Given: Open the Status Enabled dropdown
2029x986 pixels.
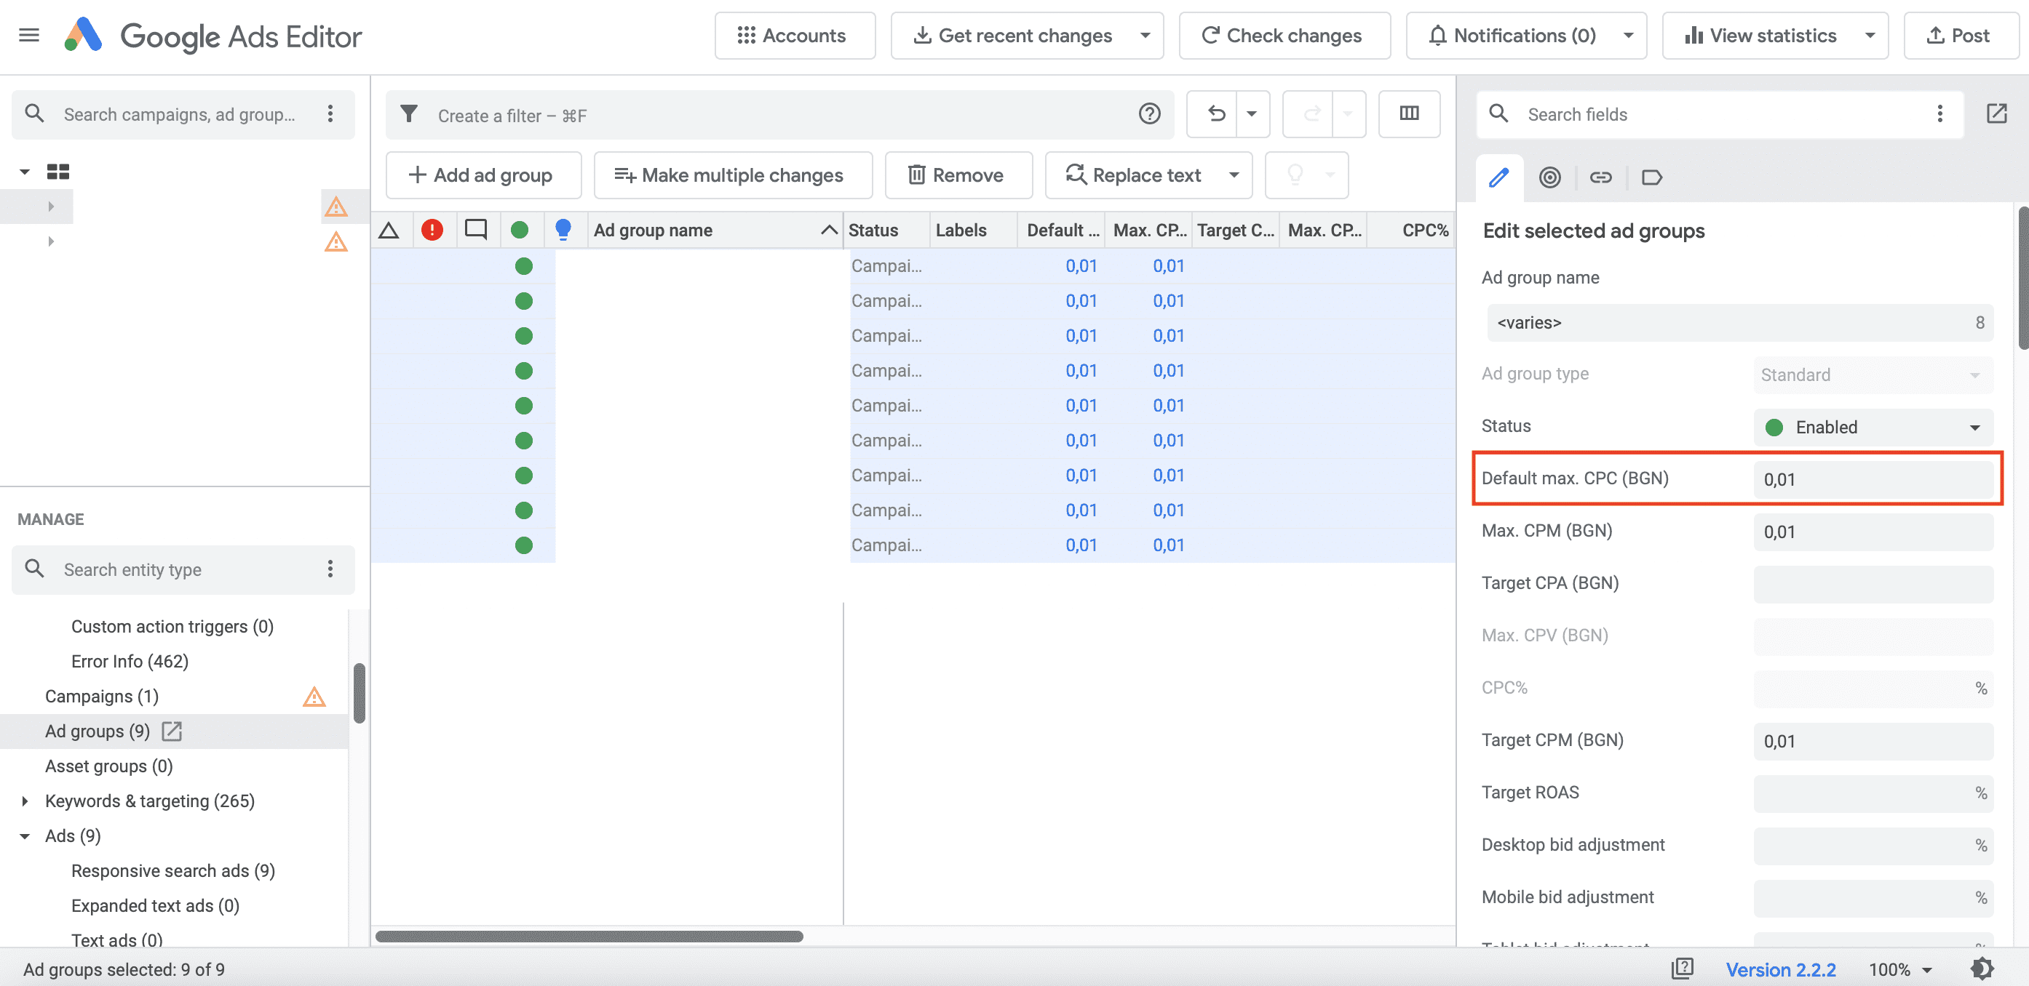Looking at the screenshot, I should point(1873,428).
